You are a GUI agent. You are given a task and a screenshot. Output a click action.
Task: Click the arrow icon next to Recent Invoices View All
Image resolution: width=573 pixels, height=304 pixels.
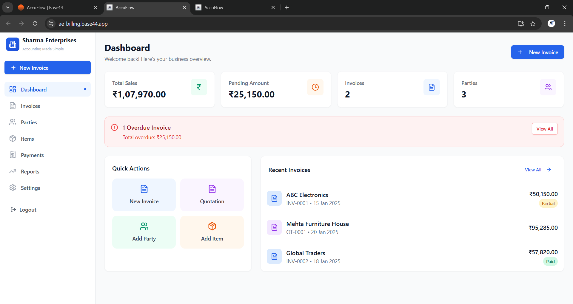[x=549, y=170]
